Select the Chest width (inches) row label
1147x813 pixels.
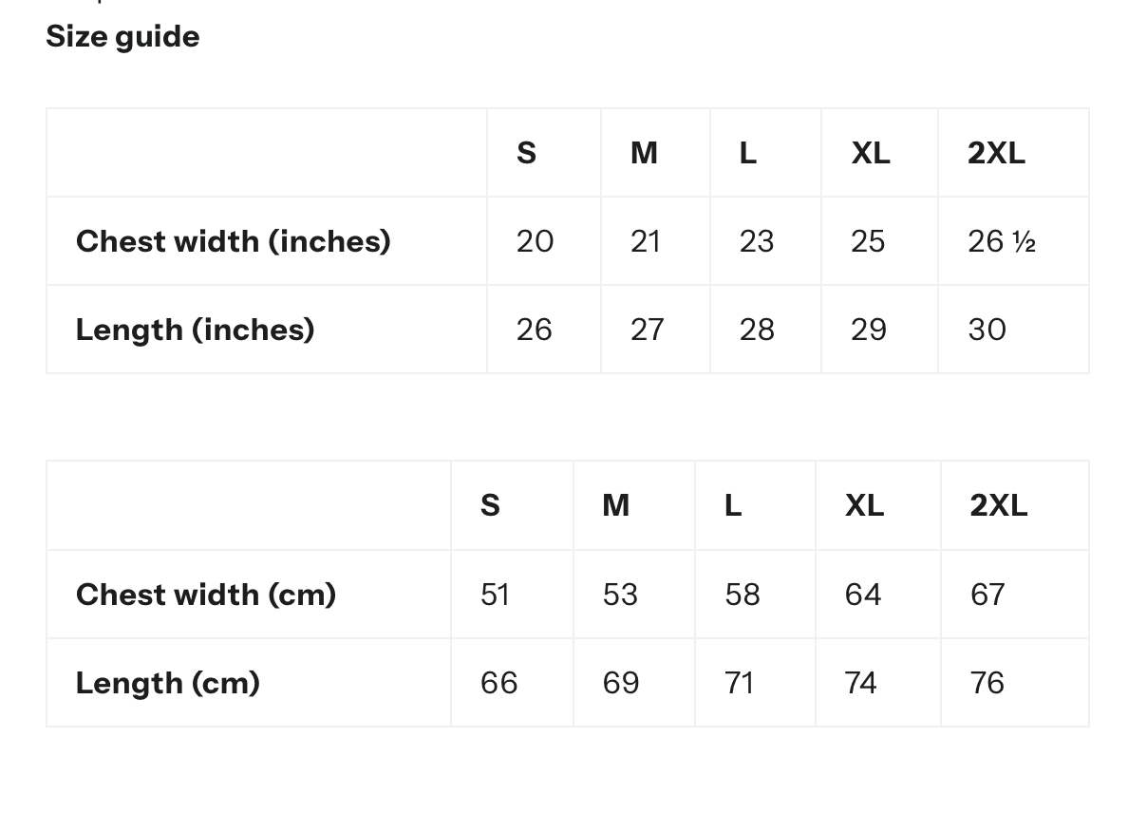click(x=233, y=241)
